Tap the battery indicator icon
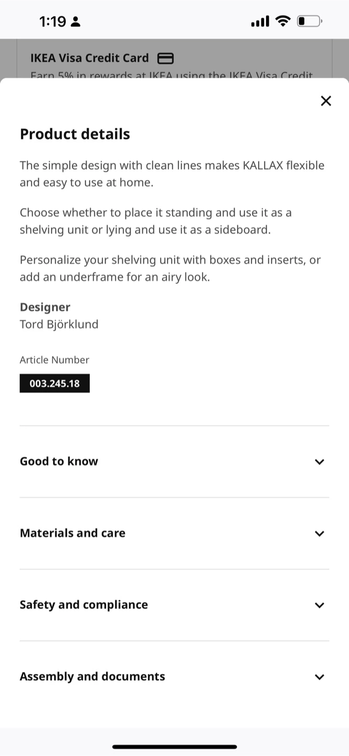 point(310,22)
